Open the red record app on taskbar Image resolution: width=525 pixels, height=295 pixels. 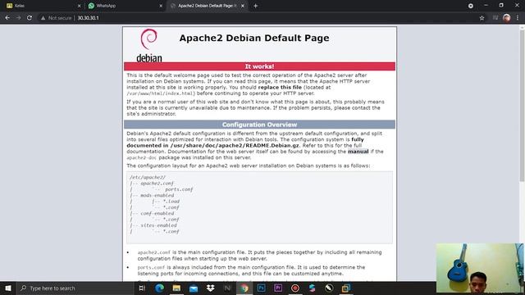[x=295, y=288]
